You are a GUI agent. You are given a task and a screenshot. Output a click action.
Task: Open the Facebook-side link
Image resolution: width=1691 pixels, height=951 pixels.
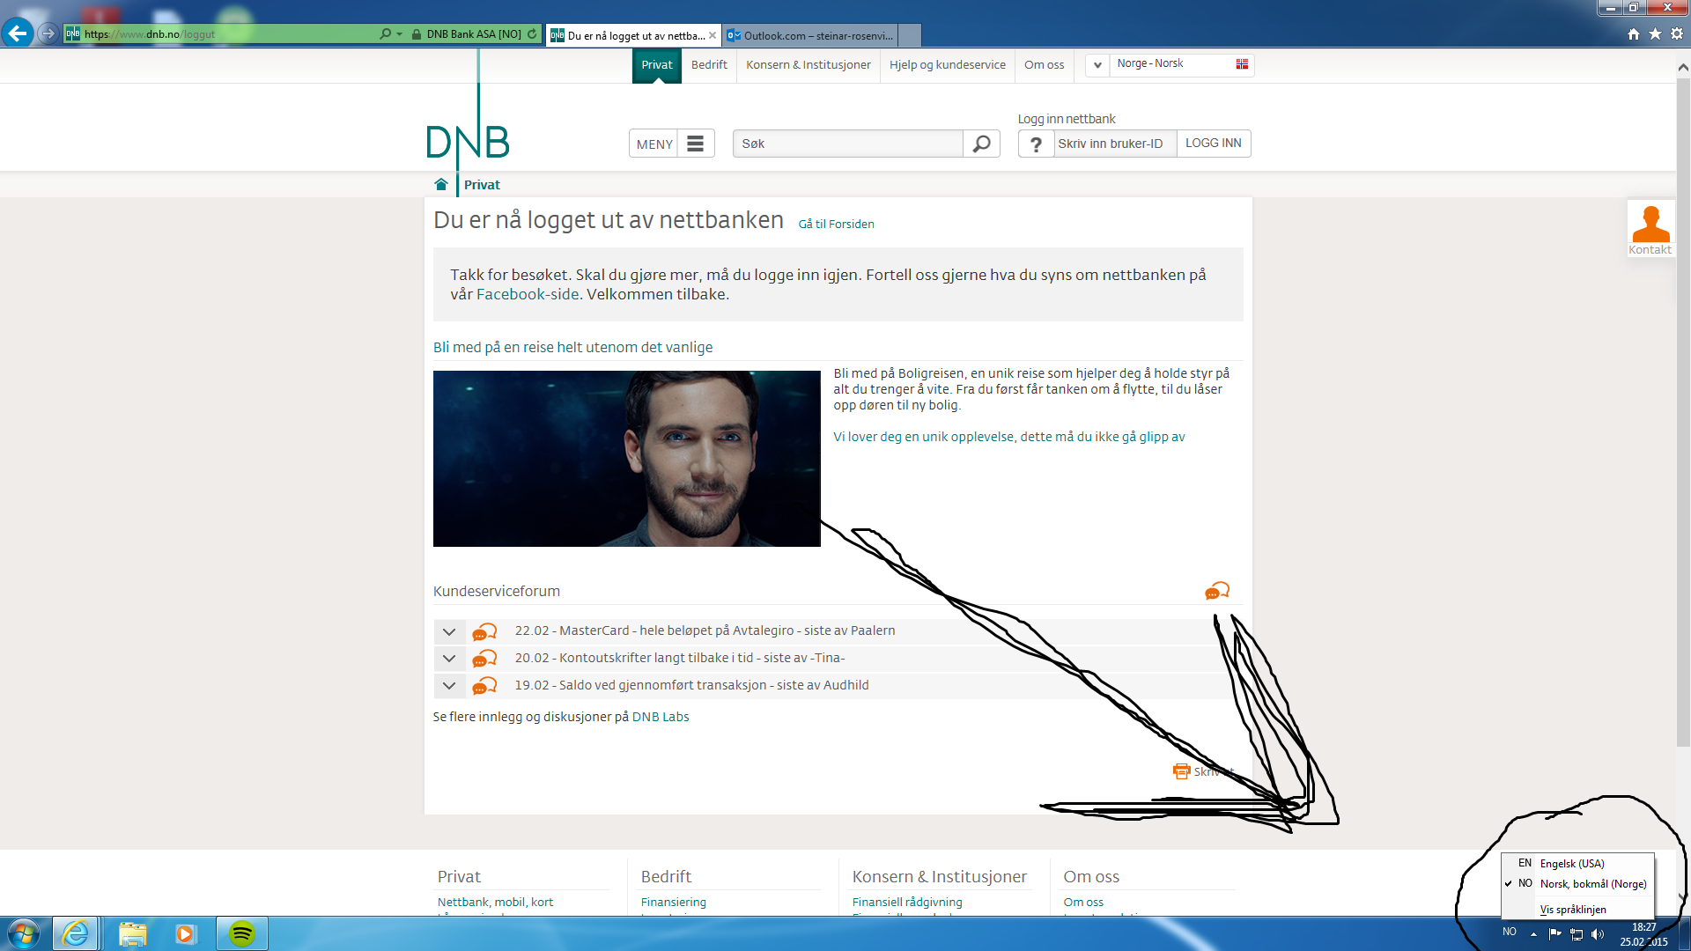tap(528, 295)
